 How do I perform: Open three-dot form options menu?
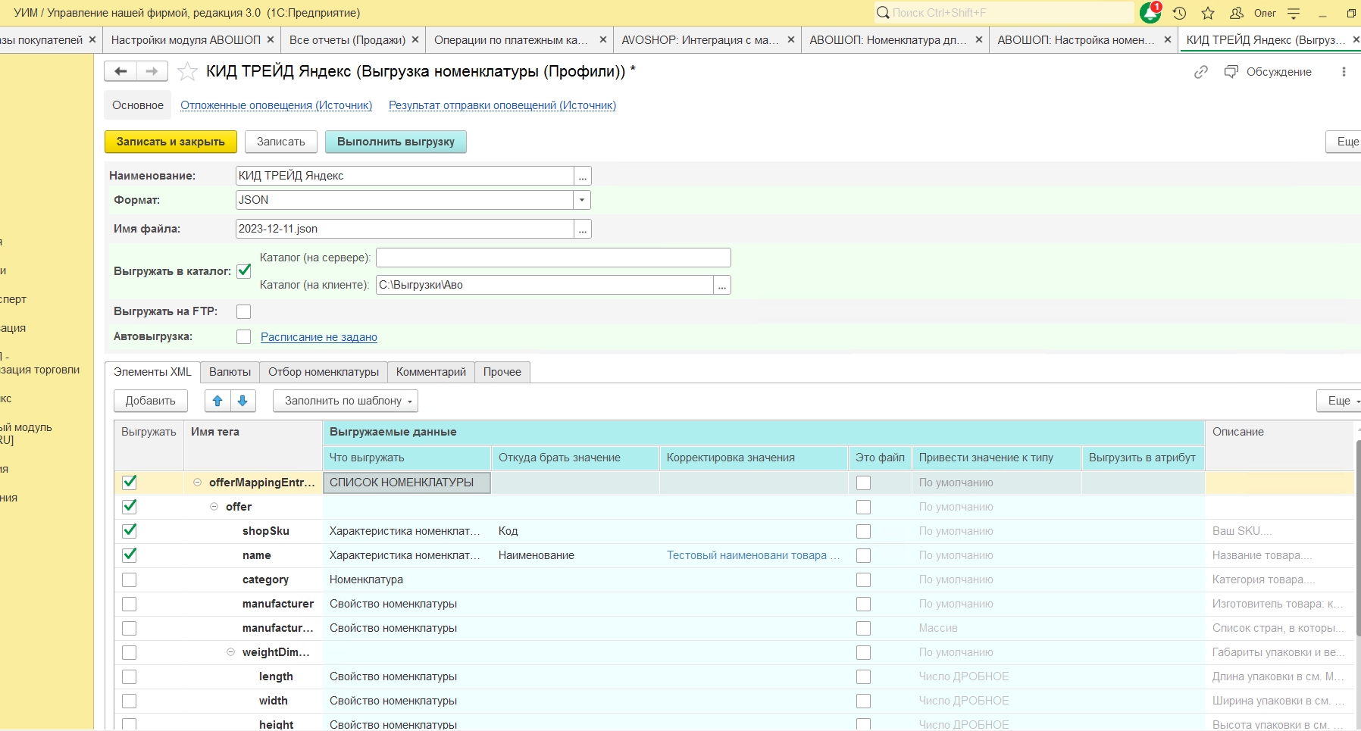(x=1344, y=72)
